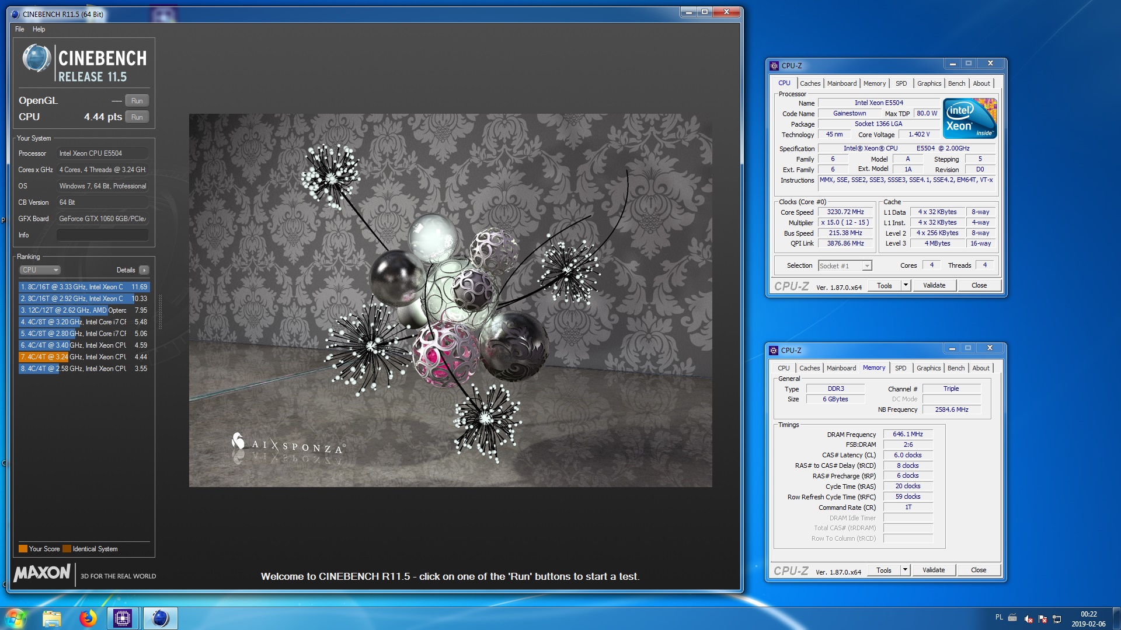Click Tools button in top CPU-Z
This screenshot has width=1121, height=630.
[x=884, y=286]
